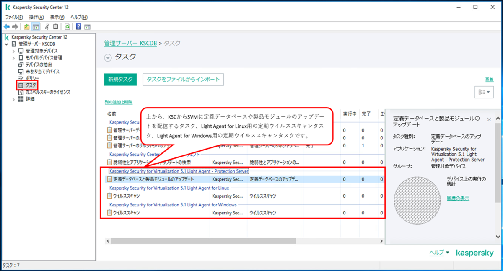Open the ヘルプ(H) menu
Screen dimensions: 503x271
(79, 17)
